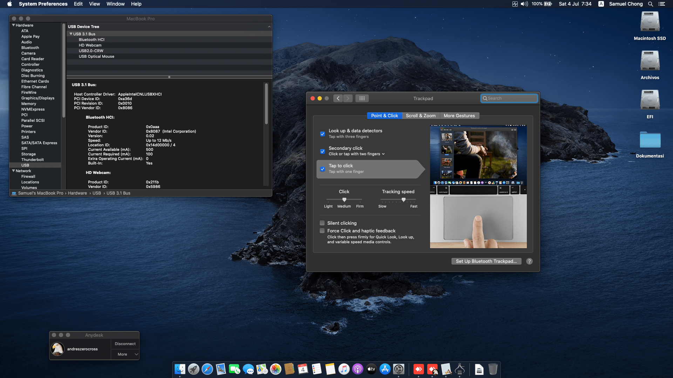Click AnyDesk dock icon with eagle badge

[x=432, y=369]
